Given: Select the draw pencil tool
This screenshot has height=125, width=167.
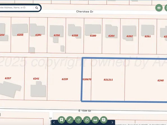Looking at the screenshot, I should click(70, 120).
